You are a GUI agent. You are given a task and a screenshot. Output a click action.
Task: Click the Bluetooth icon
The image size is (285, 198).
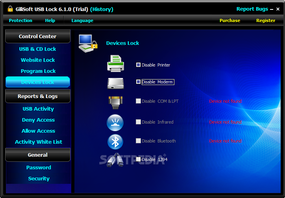(x=115, y=142)
